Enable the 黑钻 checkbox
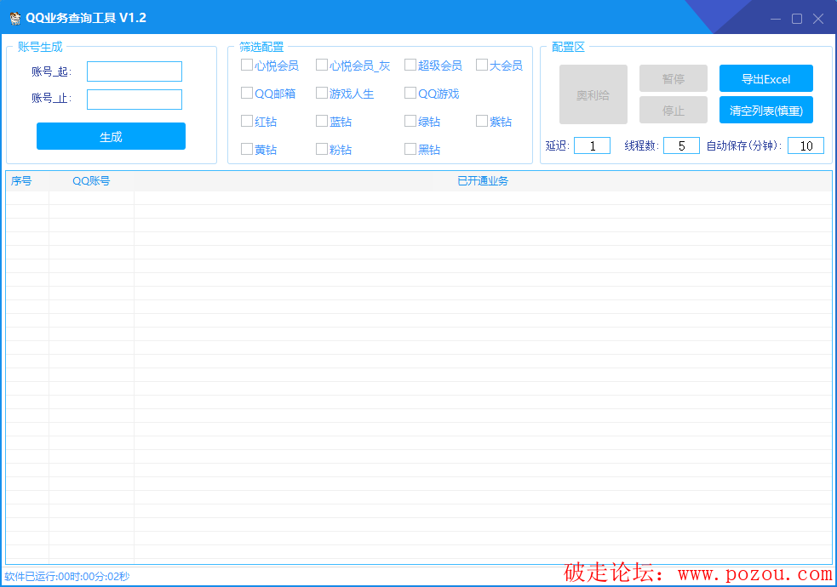 coord(410,150)
